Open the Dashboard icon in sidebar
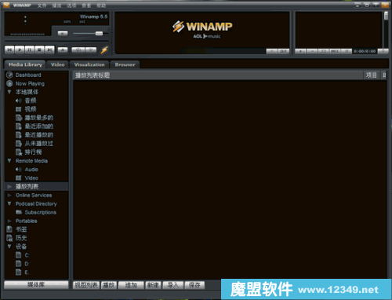Image resolution: width=392 pixels, height=300 pixels. coord(9,75)
